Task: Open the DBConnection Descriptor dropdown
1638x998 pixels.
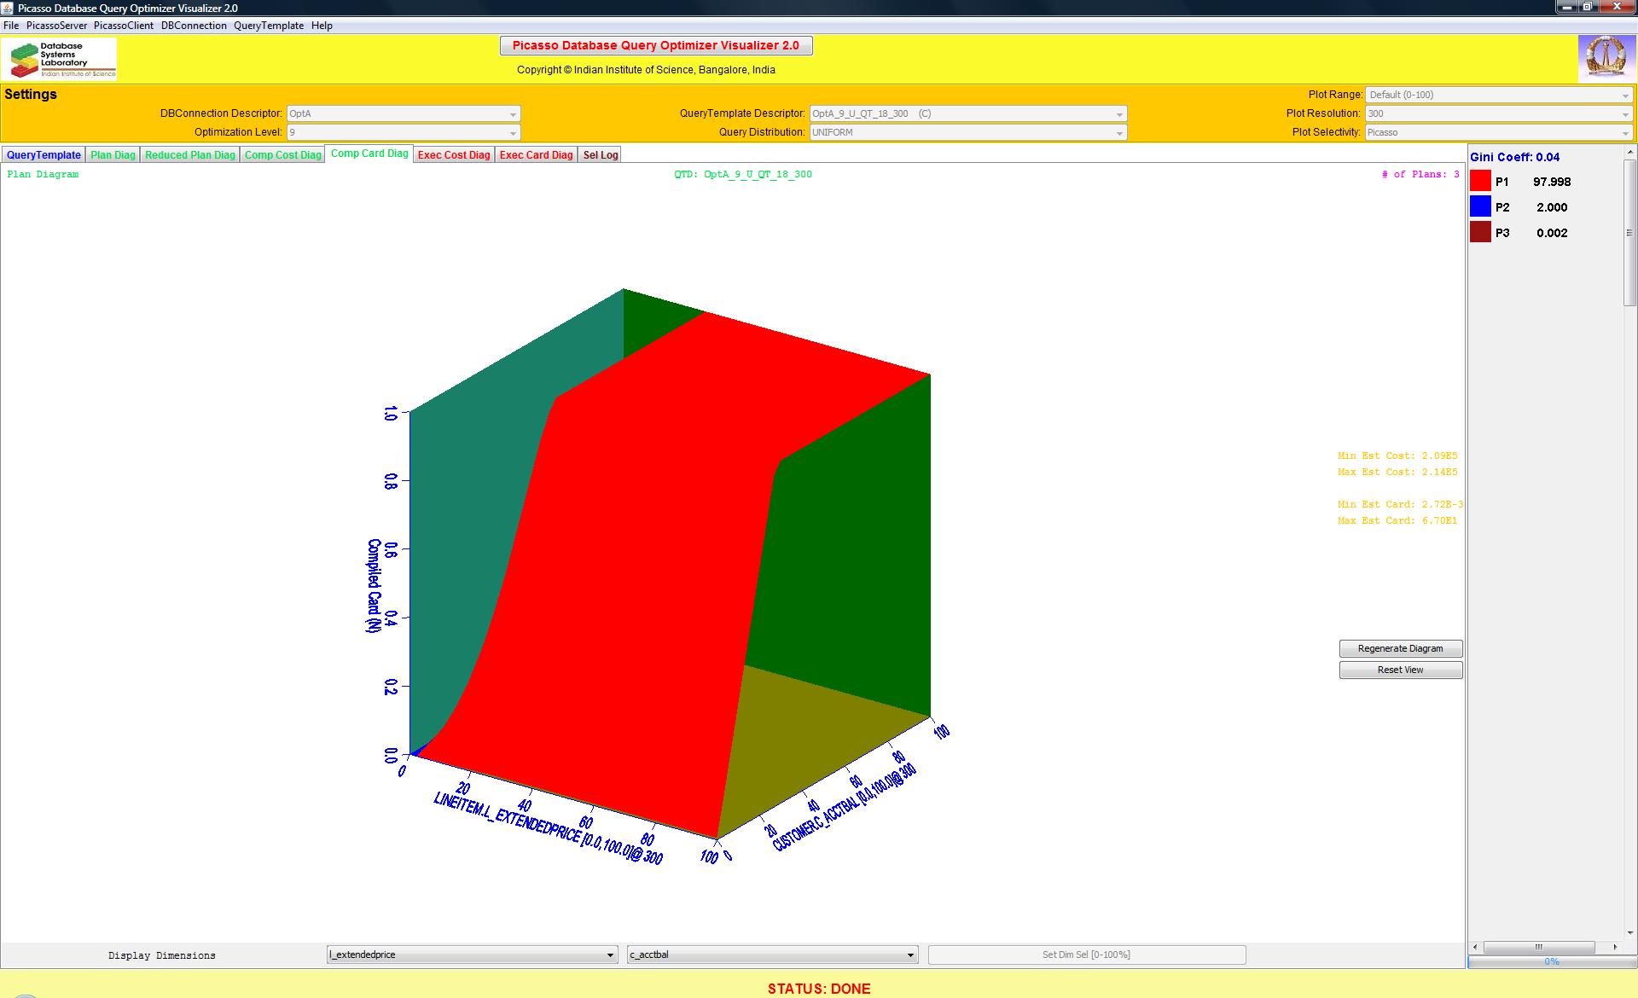Action: 403,113
